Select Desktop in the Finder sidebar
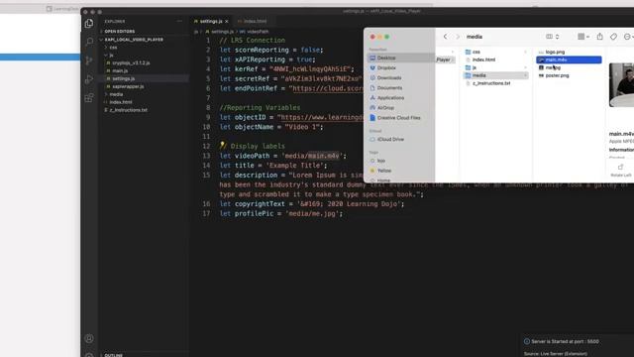This screenshot has height=357, width=634. pyautogui.click(x=400, y=58)
